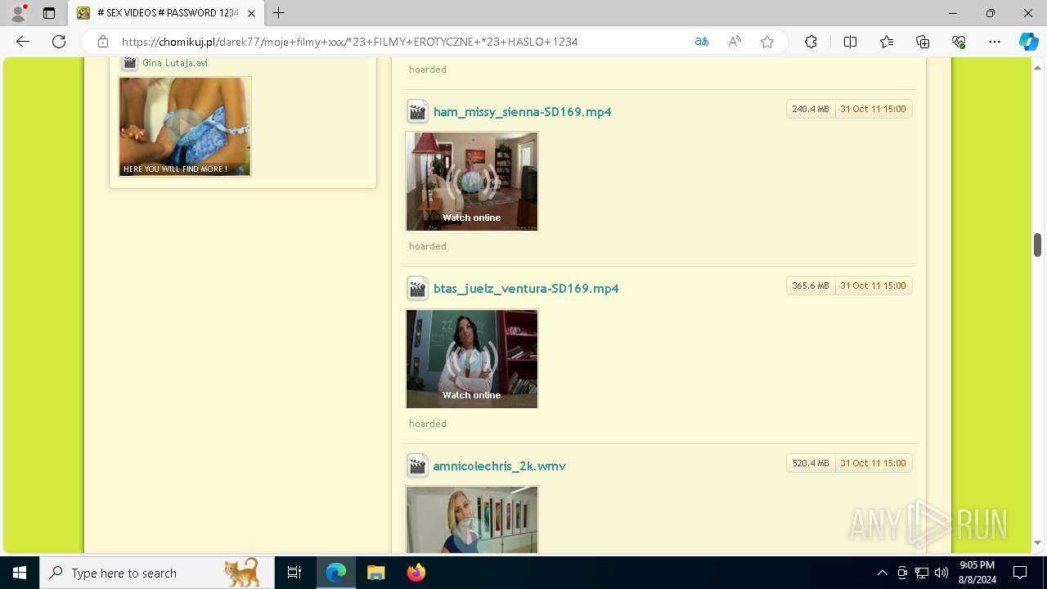Open the Windows Start menu
The width and height of the screenshot is (1047, 589).
point(20,573)
